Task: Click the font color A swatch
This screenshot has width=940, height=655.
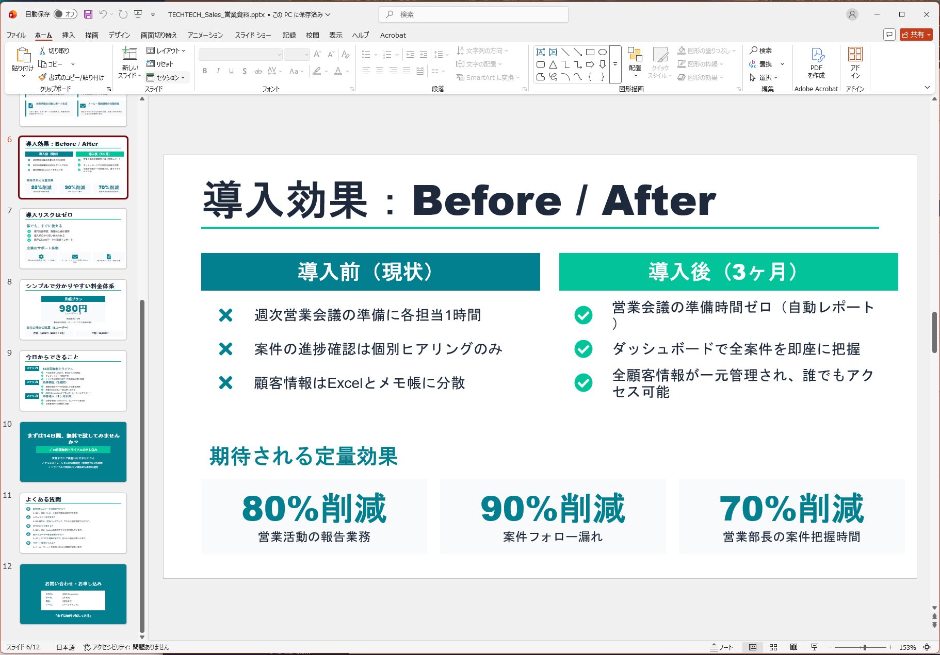Action: [338, 71]
